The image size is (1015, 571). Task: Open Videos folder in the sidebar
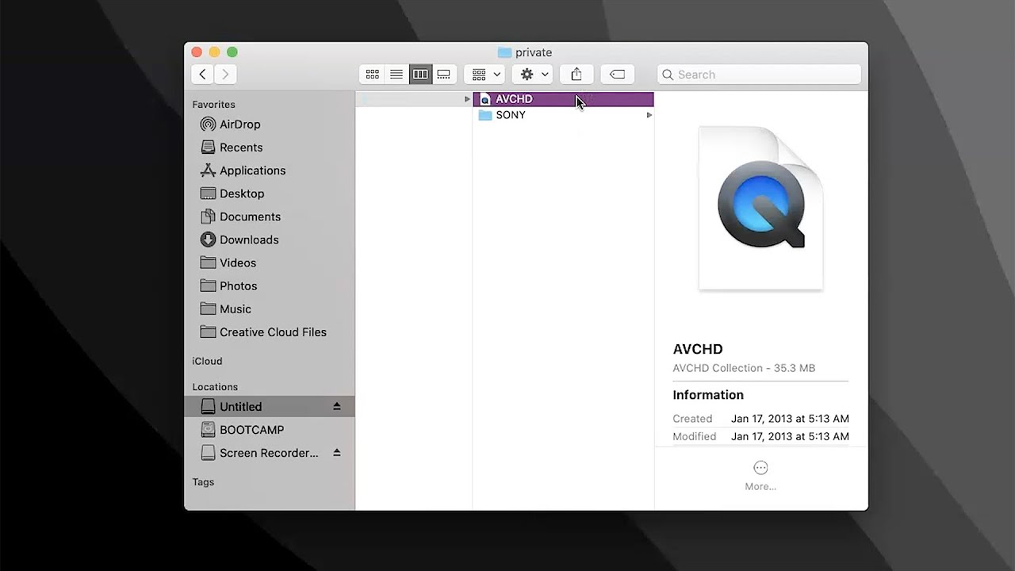pos(270,263)
